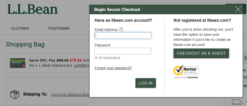Click the Shopping Bag heading
247x106 pixels.
coord(25,45)
